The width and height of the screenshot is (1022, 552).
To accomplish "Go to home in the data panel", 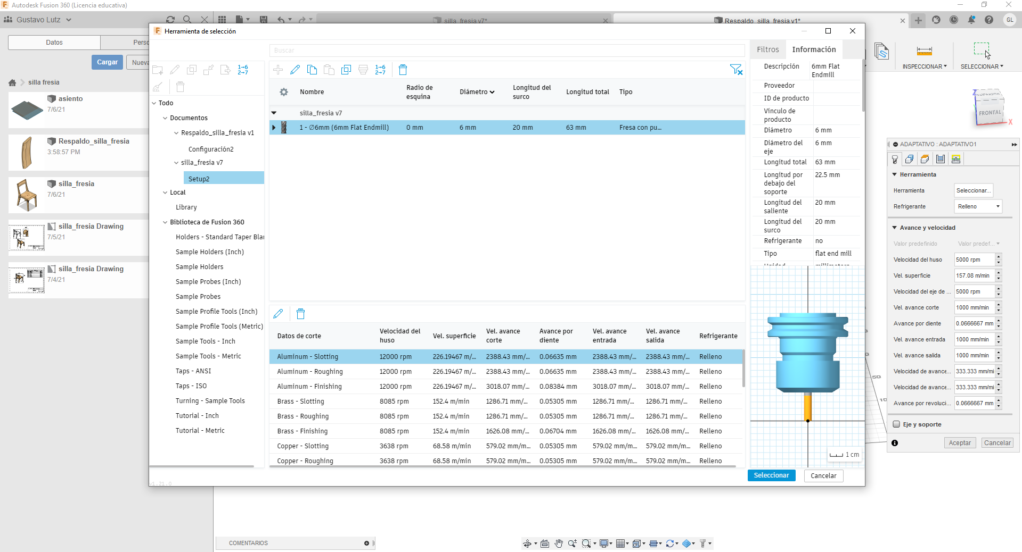I will click(x=12, y=82).
